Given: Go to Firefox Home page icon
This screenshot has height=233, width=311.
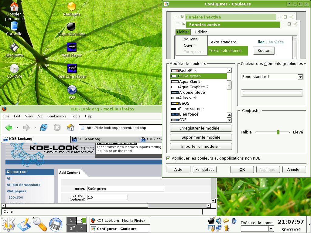Looking at the screenshot, I should click(x=70, y=128).
